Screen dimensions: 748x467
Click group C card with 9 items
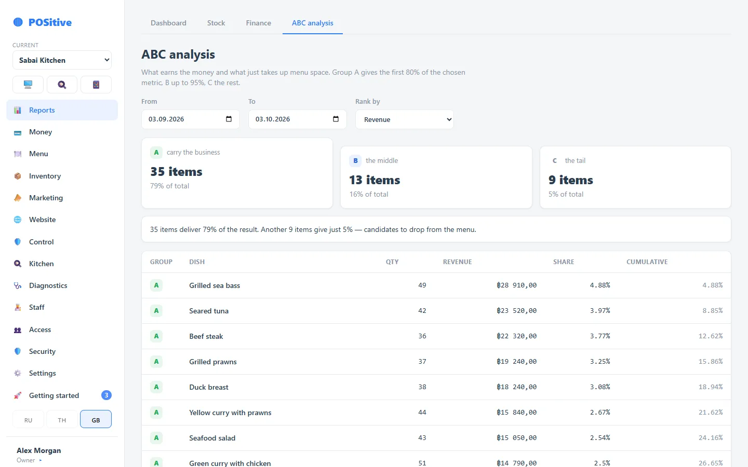tap(635, 177)
